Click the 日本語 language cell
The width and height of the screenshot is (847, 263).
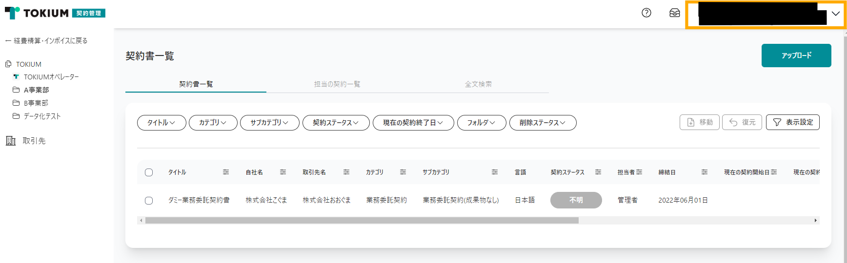(x=525, y=200)
